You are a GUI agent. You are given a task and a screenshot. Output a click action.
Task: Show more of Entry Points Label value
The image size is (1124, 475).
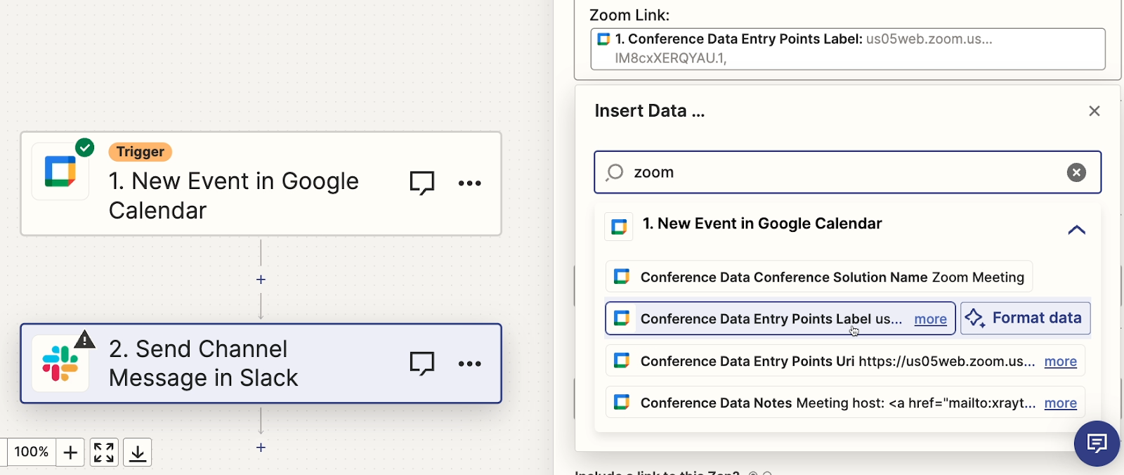pyautogui.click(x=930, y=319)
